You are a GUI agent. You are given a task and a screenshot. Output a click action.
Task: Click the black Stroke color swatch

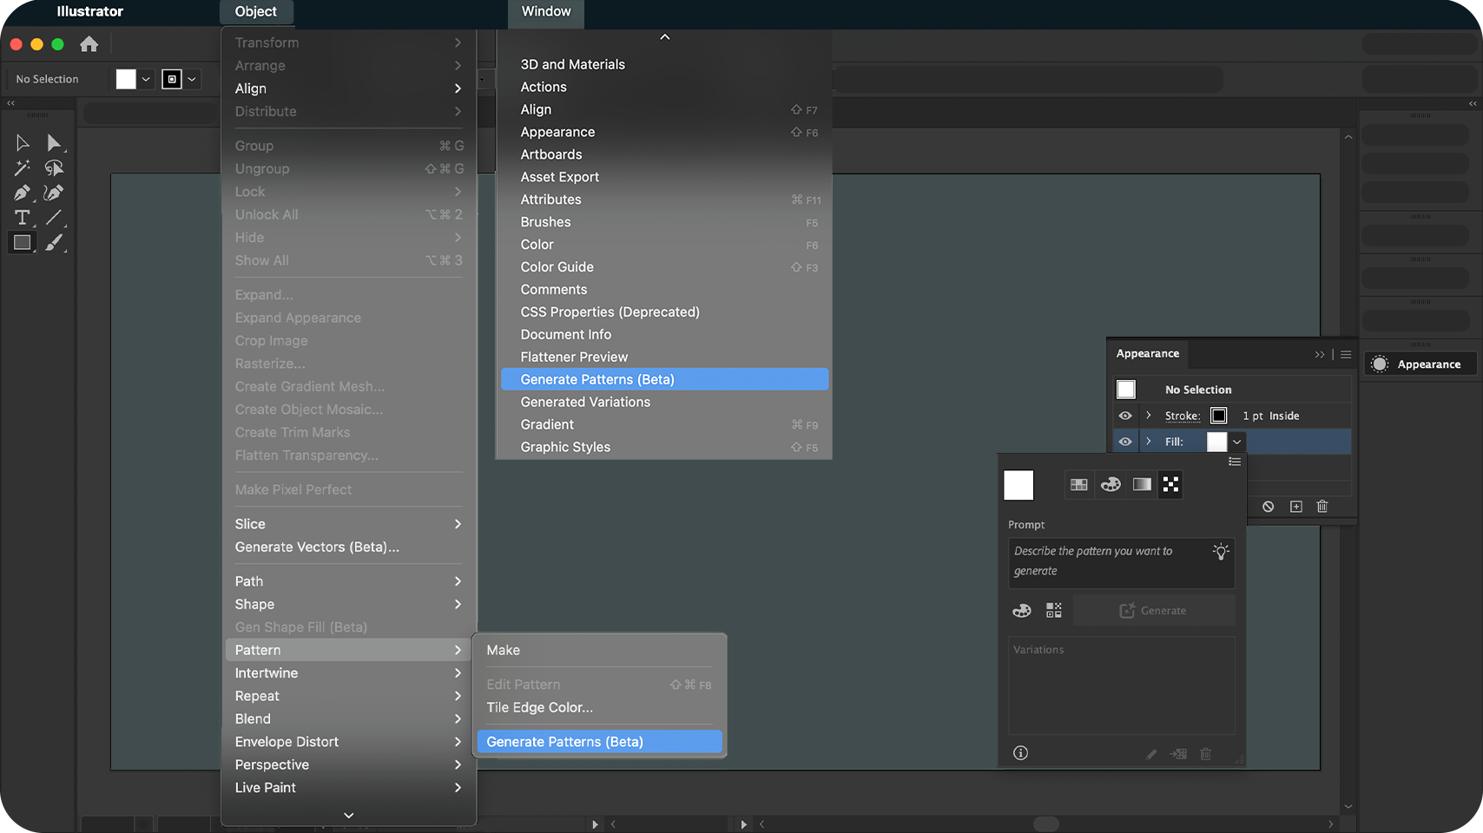click(x=1219, y=415)
